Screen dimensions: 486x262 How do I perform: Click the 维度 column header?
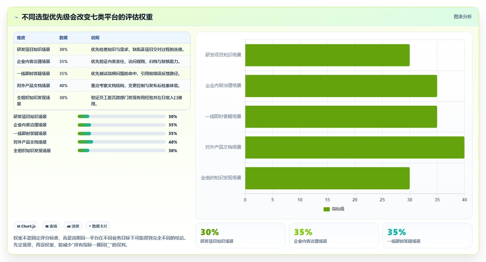[x=21, y=38]
